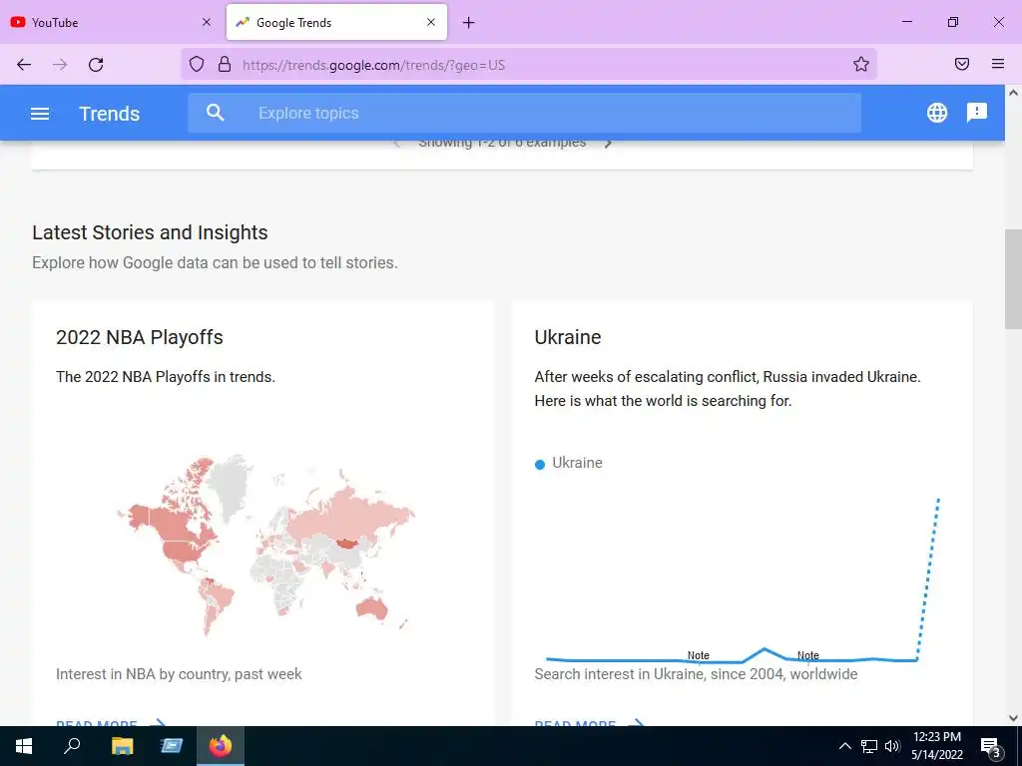Click the Trends logo text
The width and height of the screenshot is (1022, 766).
click(x=110, y=114)
